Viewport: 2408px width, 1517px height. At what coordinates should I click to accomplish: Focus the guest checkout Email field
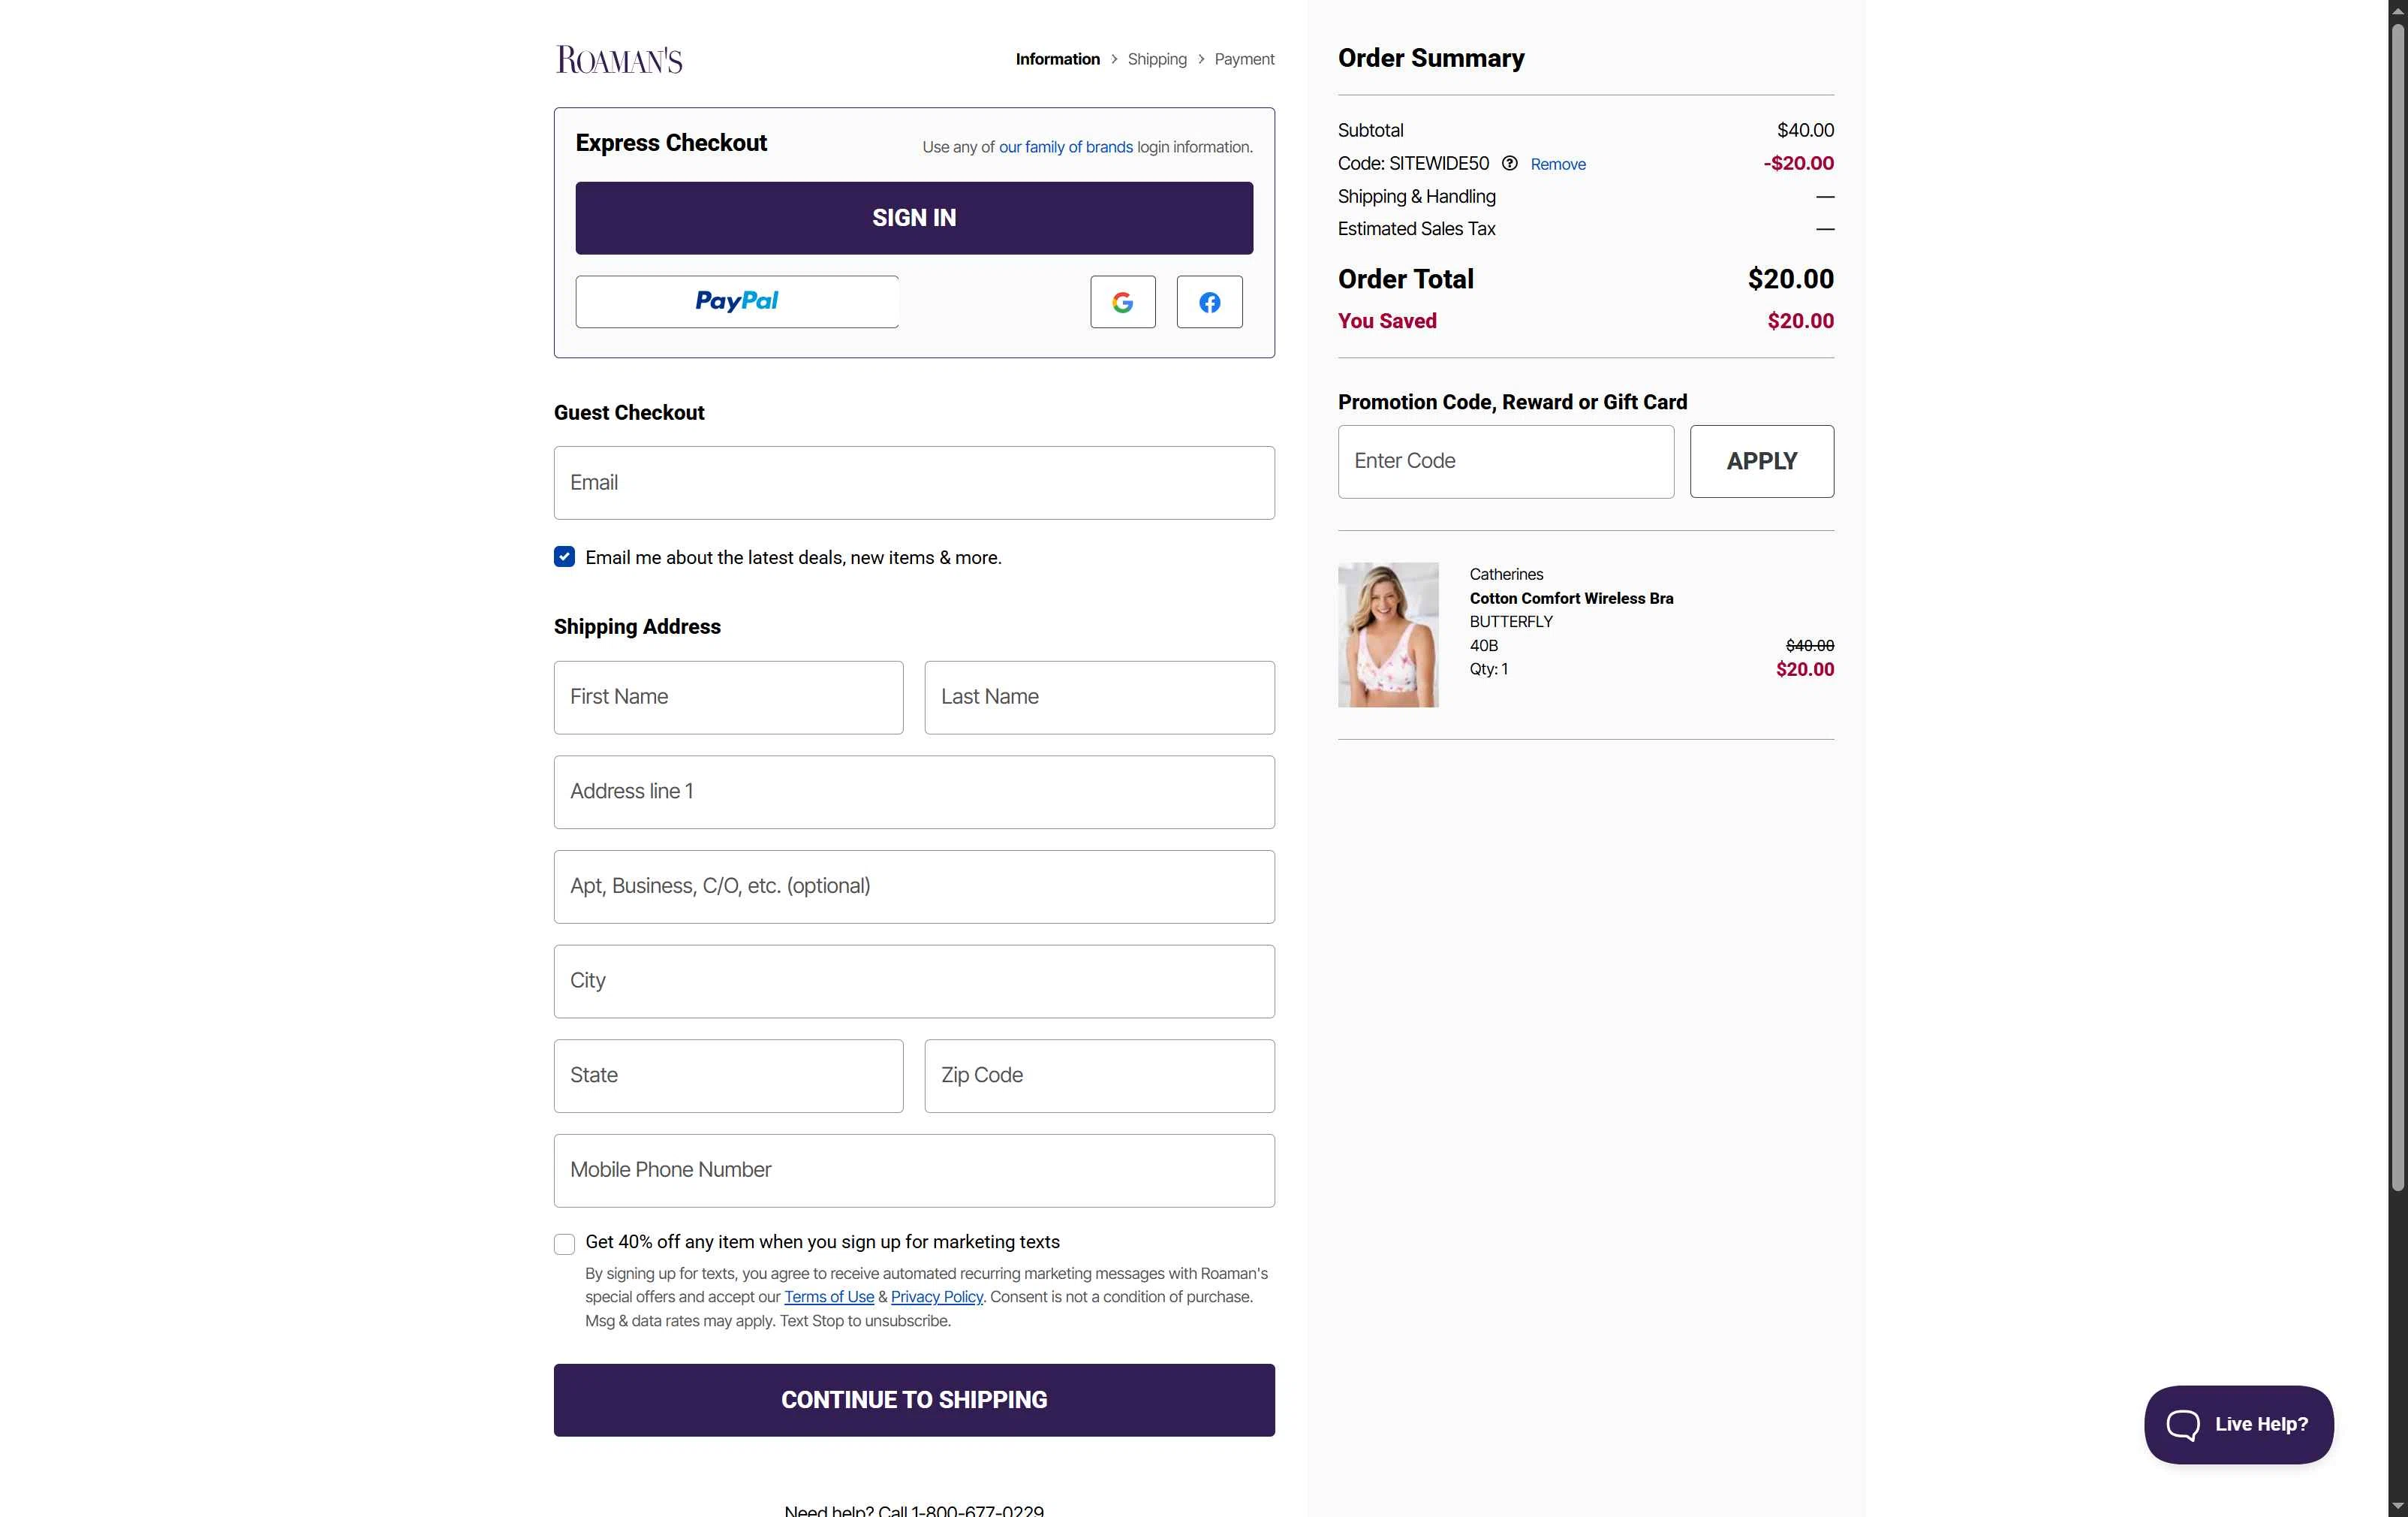click(914, 484)
